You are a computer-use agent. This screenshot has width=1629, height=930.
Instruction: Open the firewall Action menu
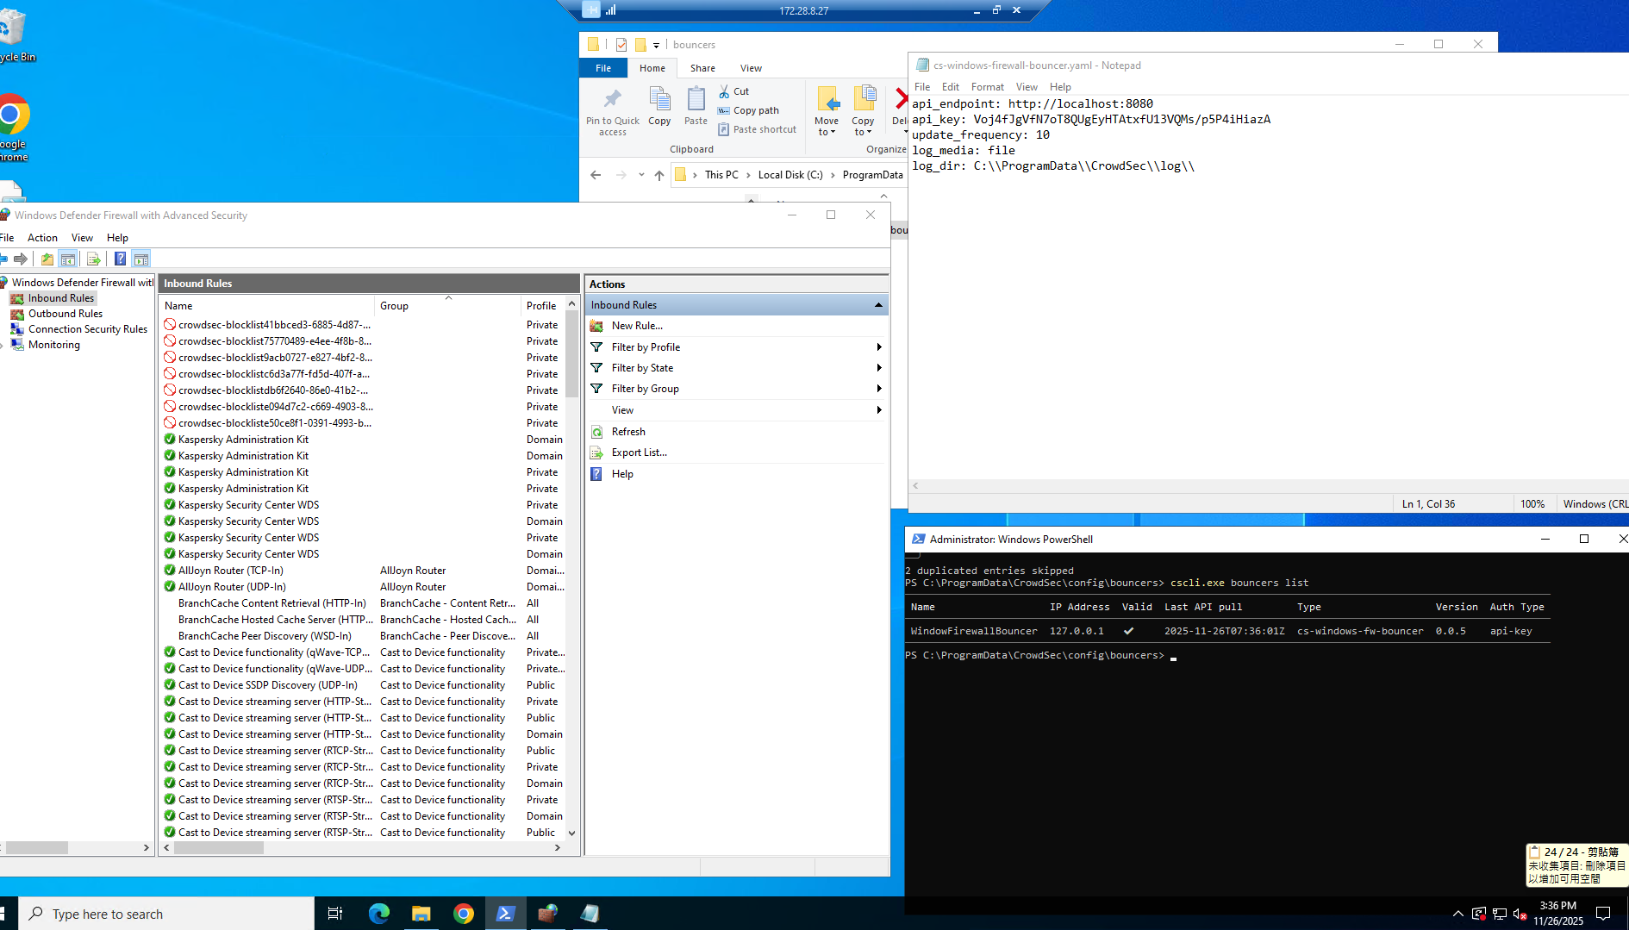click(x=42, y=238)
